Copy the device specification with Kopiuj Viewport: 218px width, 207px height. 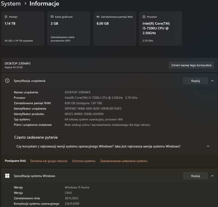click(195, 81)
